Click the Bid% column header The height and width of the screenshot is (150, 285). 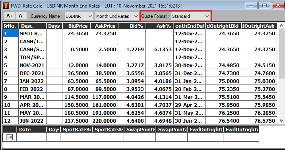pyautogui.click(x=132, y=26)
